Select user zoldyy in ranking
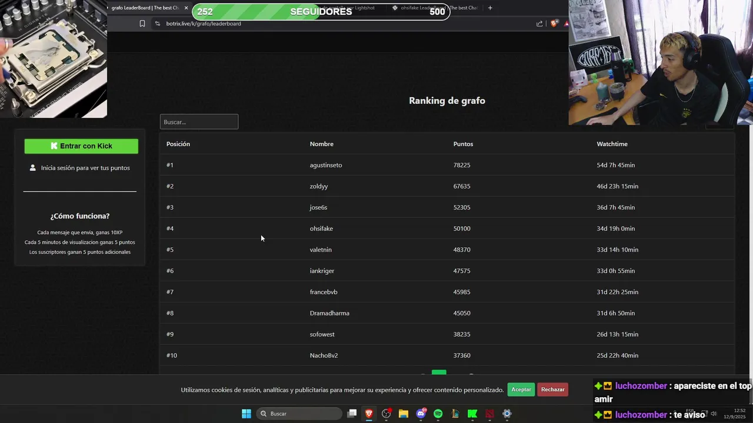 tap(319, 186)
